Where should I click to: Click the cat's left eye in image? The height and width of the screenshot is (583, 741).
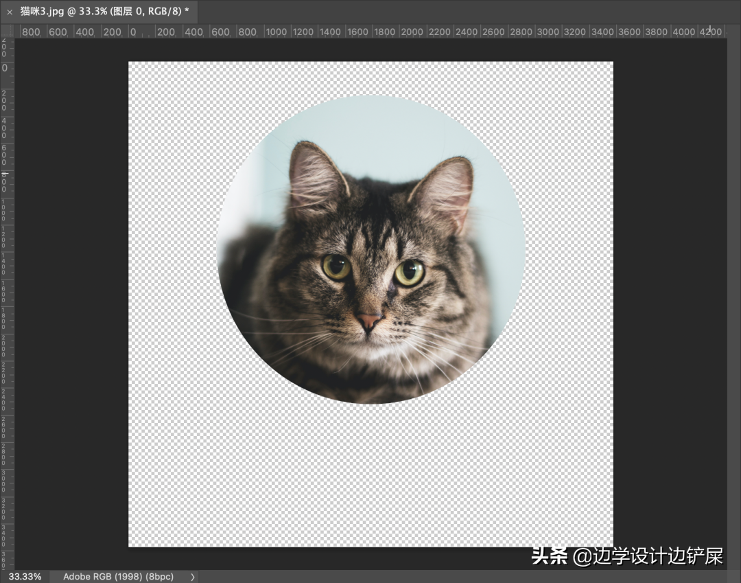tap(336, 267)
